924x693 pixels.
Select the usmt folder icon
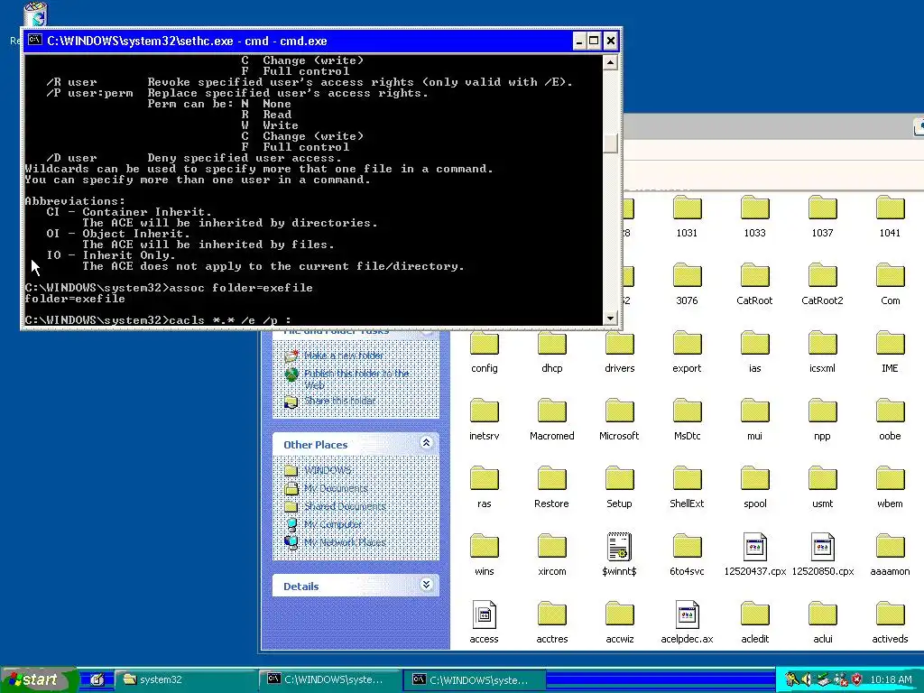click(823, 480)
